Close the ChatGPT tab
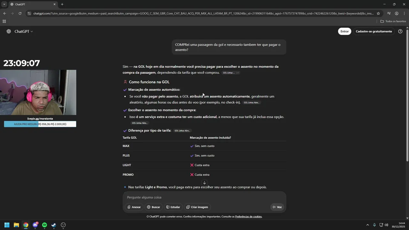Viewport: 409px width, 230px height. pos(54,4)
